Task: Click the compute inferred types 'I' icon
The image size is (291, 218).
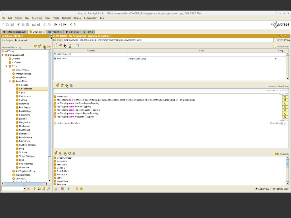Action: (x=65, y=24)
